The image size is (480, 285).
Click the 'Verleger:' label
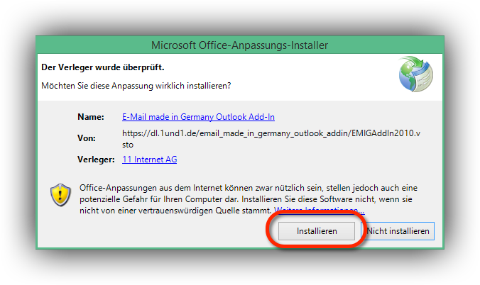pos(96,160)
